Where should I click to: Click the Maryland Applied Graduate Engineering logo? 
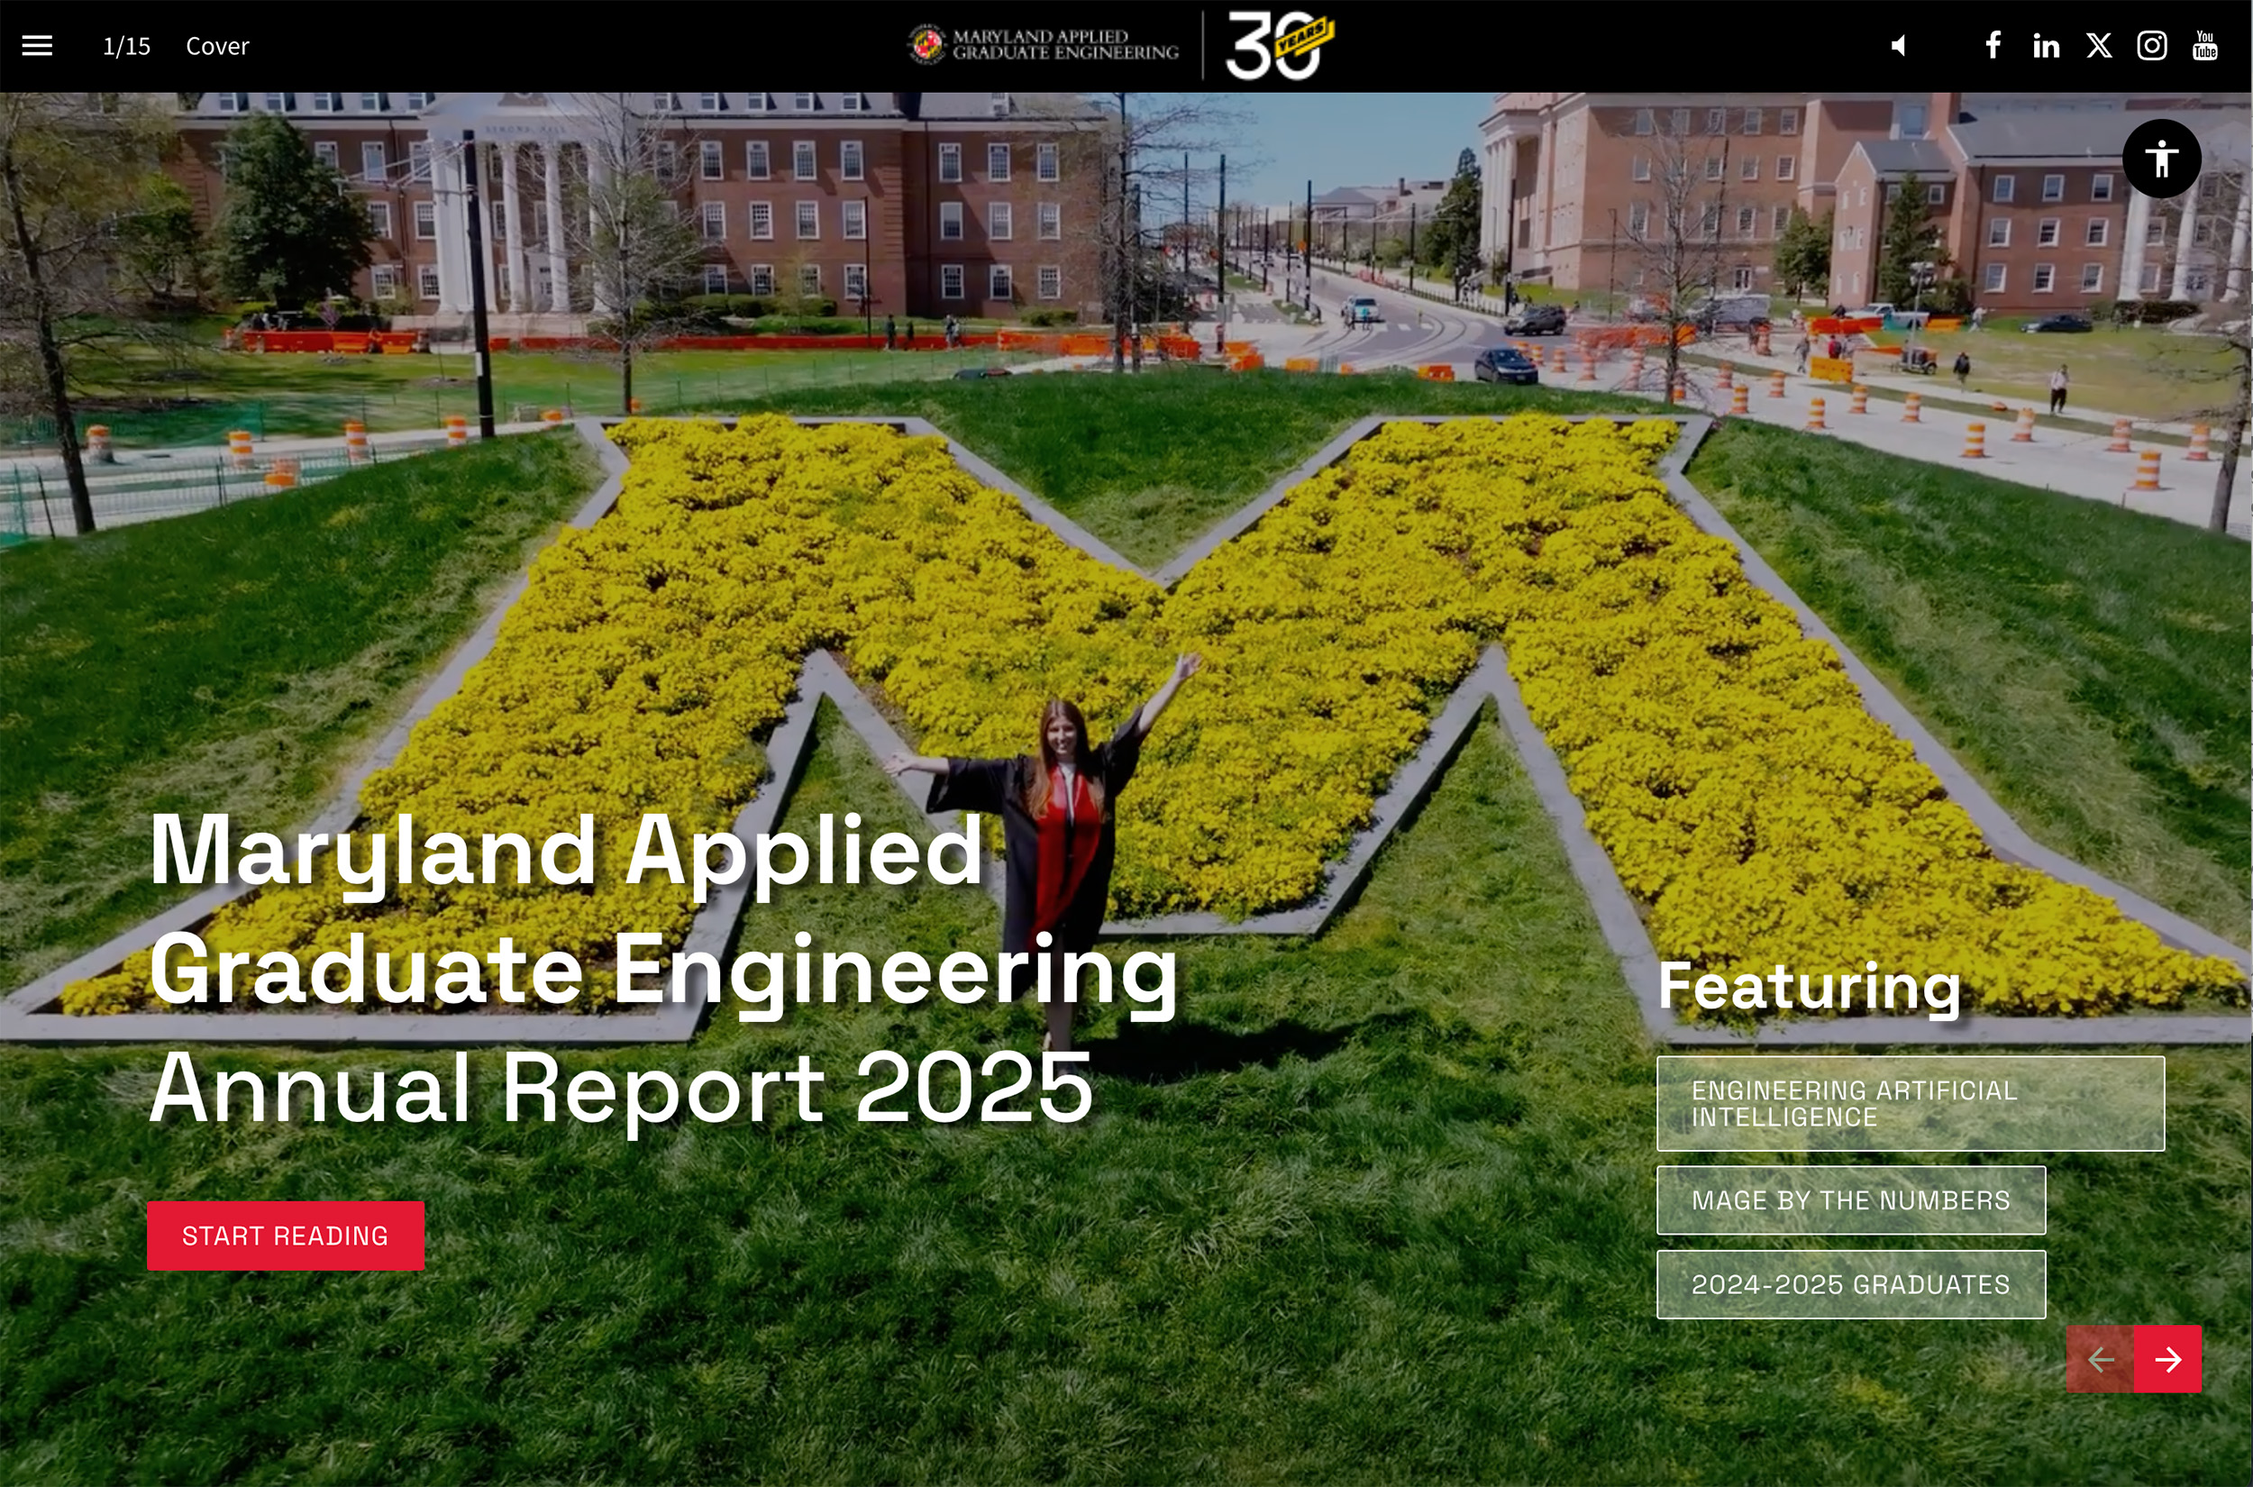[x=1043, y=42]
